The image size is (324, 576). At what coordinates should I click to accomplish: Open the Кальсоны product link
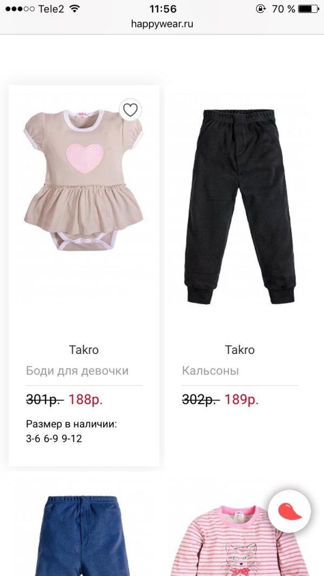(210, 371)
